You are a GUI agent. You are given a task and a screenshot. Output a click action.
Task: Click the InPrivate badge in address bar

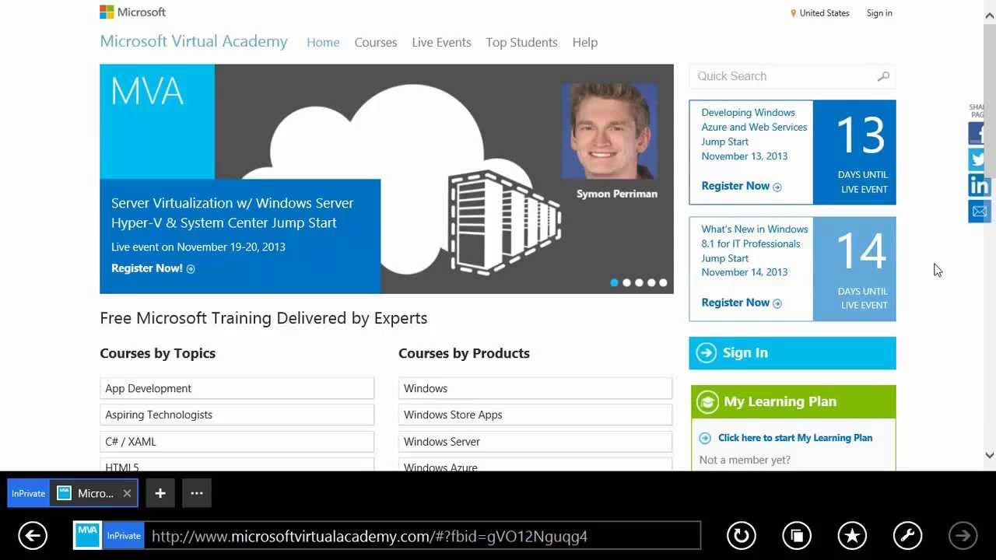coord(124,535)
